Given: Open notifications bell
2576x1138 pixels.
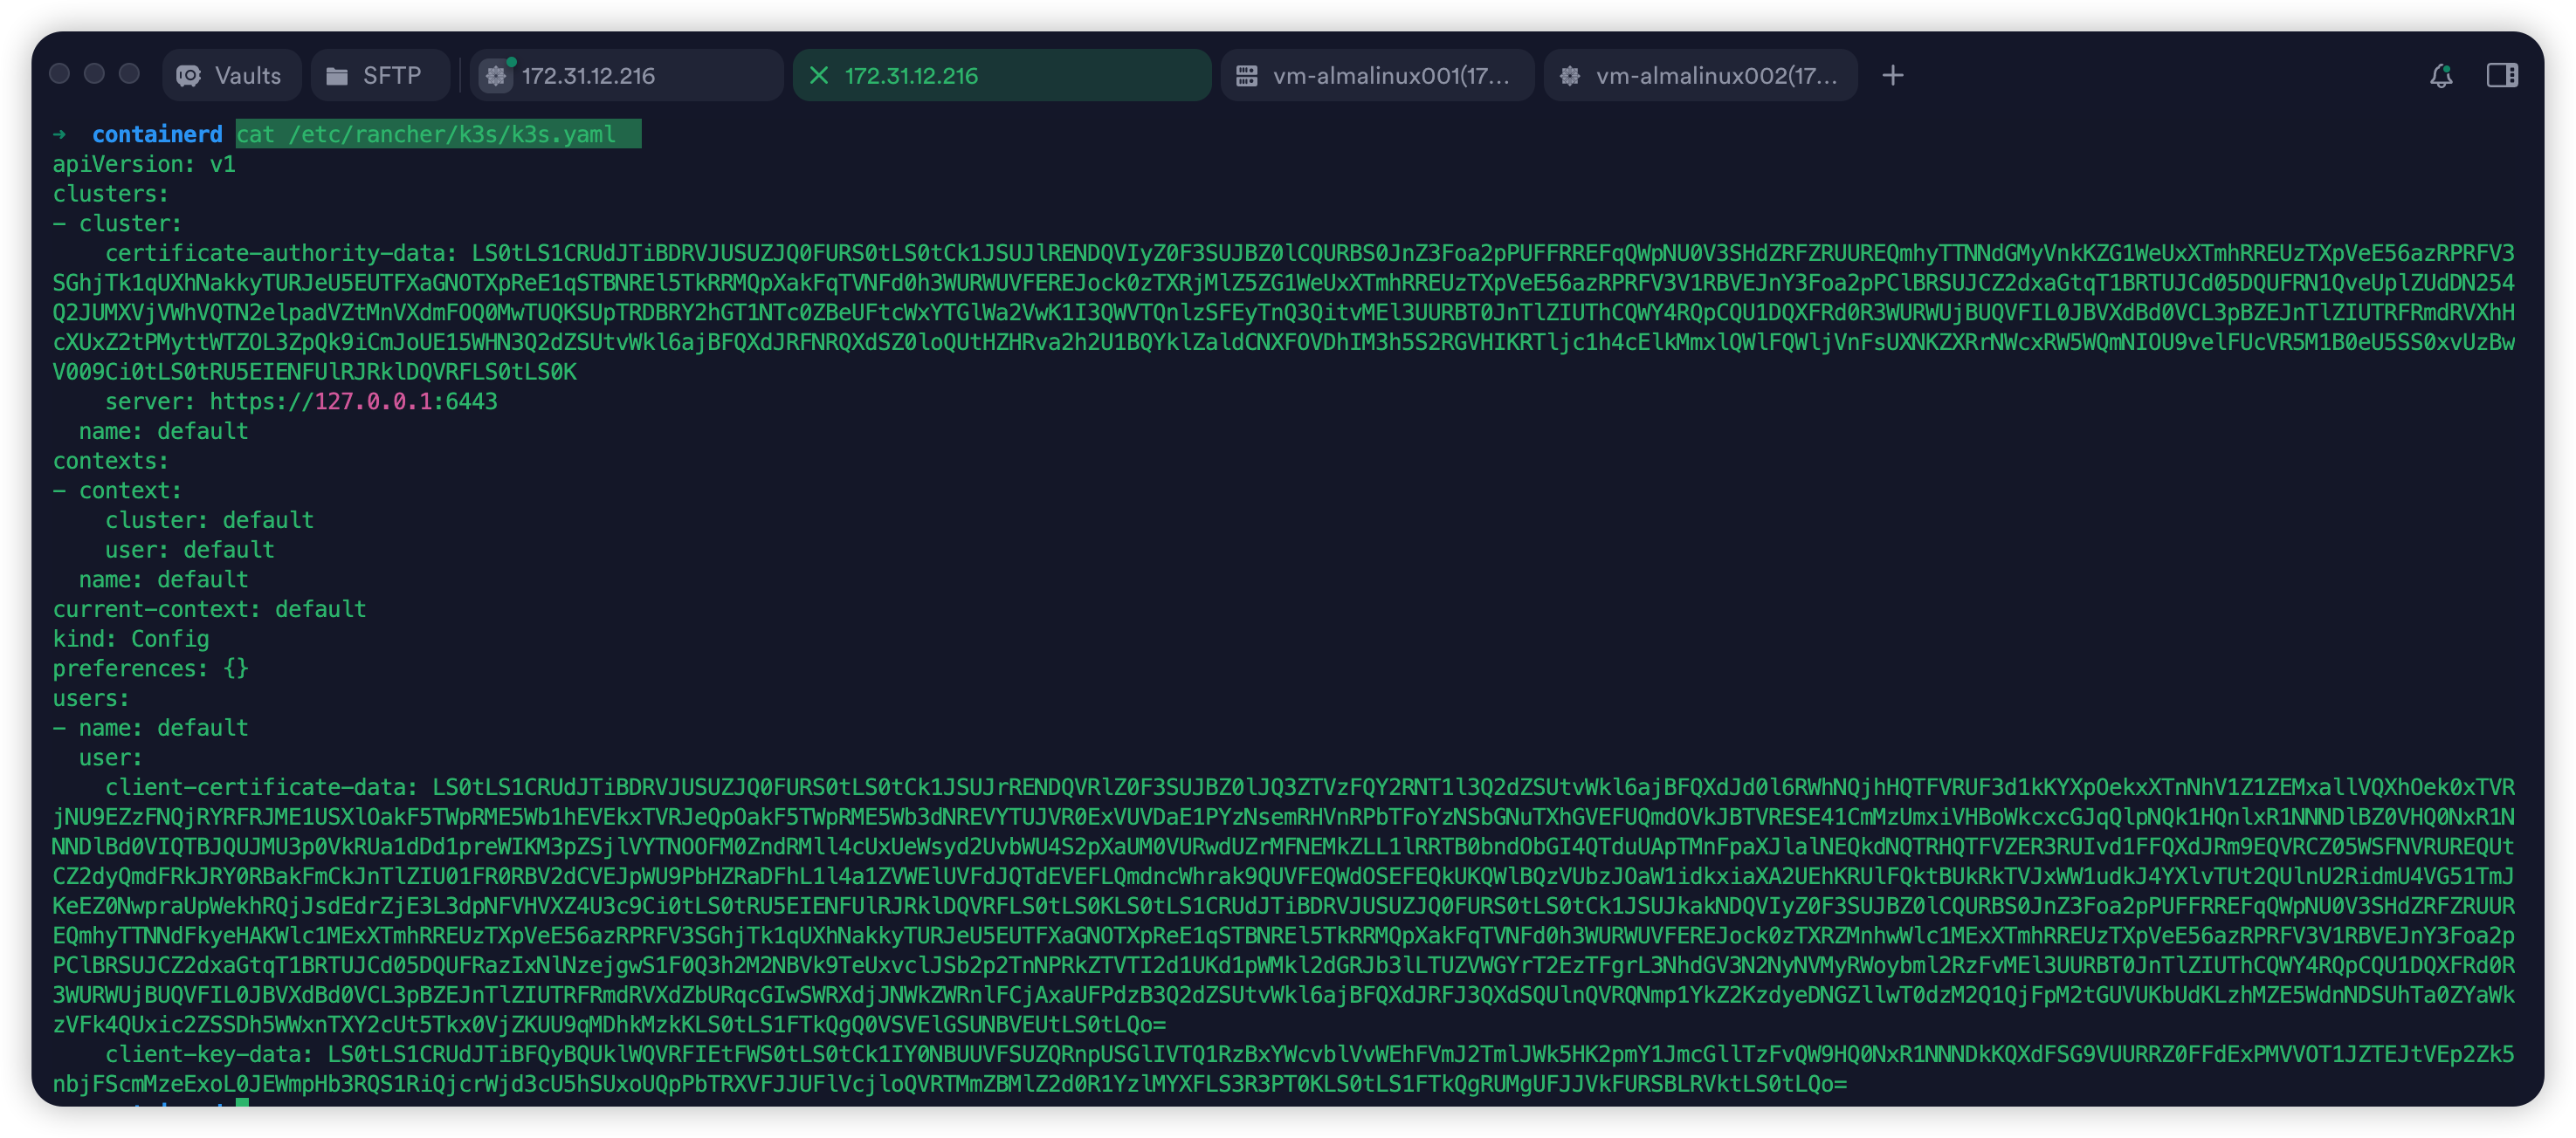Looking at the screenshot, I should pos(2441,76).
